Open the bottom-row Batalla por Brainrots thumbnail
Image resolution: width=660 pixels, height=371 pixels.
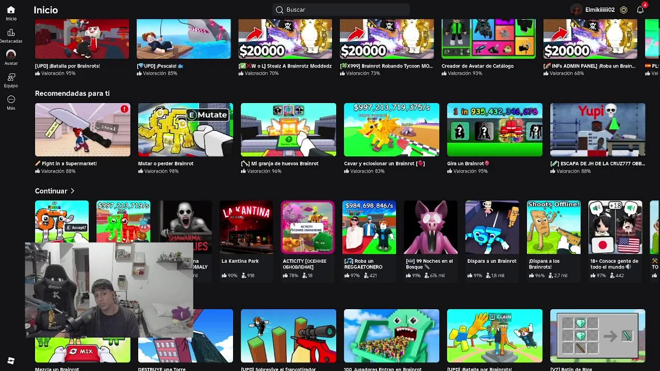coord(494,336)
